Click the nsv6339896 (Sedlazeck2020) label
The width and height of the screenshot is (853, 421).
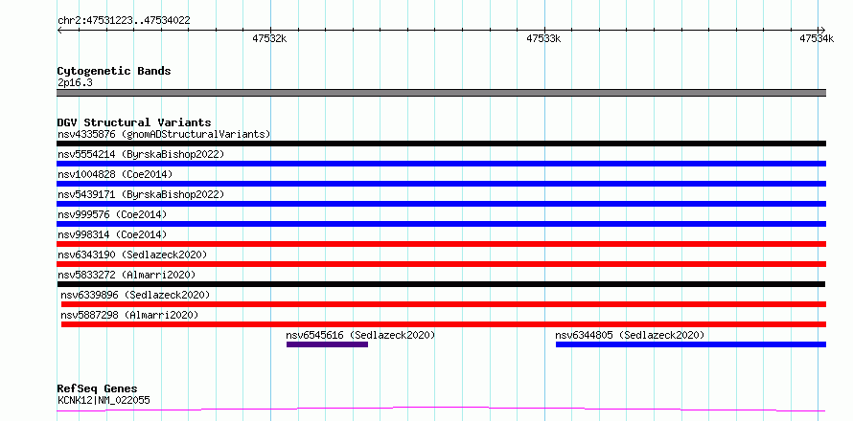point(135,295)
